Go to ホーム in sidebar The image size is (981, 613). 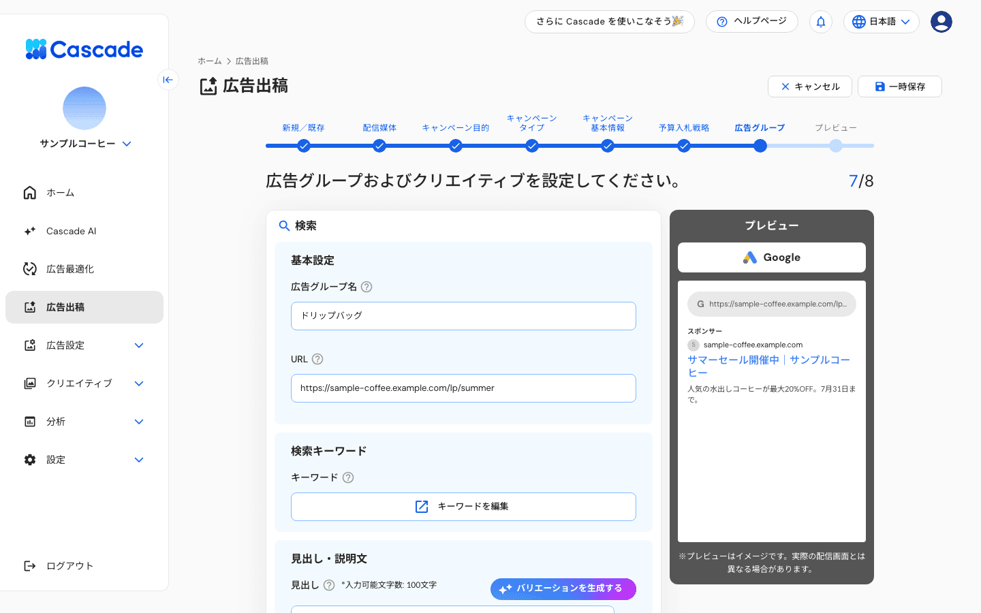point(84,193)
